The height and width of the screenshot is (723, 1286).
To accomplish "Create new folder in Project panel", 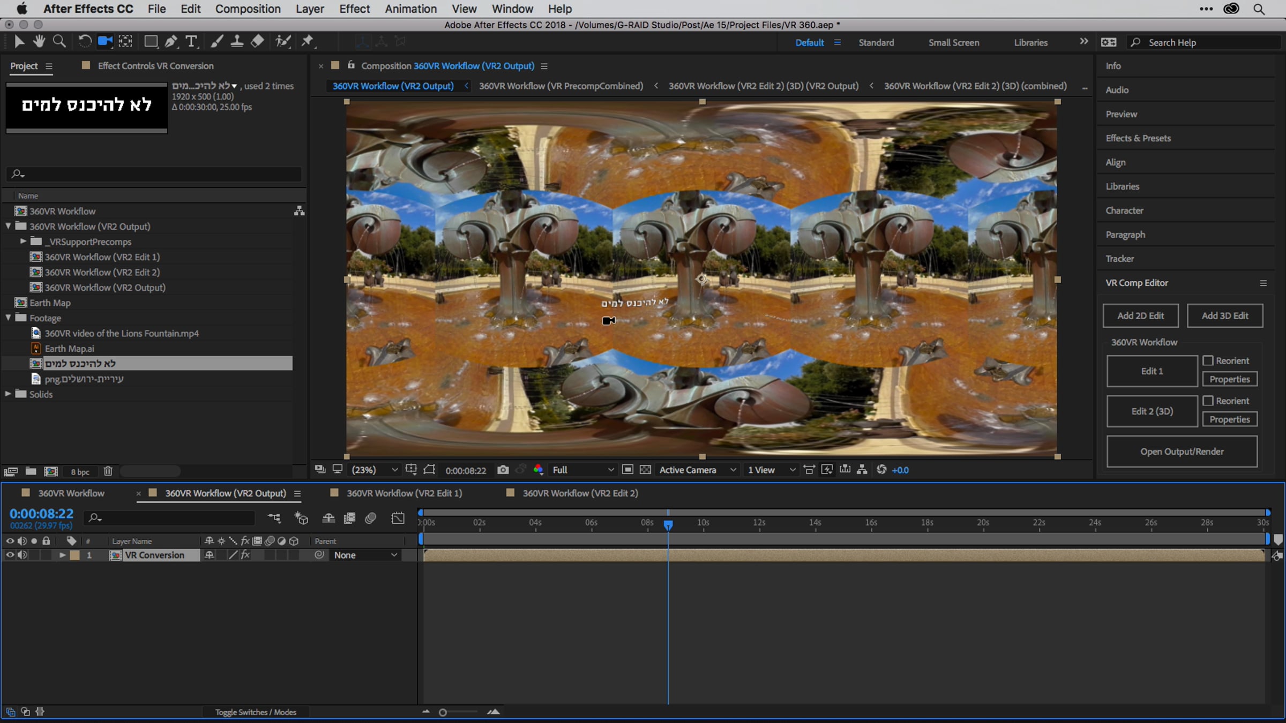I will click(x=31, y=471).
